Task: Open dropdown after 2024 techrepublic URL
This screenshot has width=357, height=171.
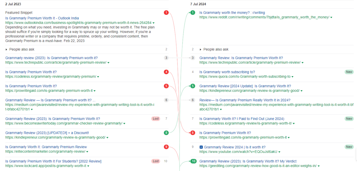Action: (x=302, y=63)
